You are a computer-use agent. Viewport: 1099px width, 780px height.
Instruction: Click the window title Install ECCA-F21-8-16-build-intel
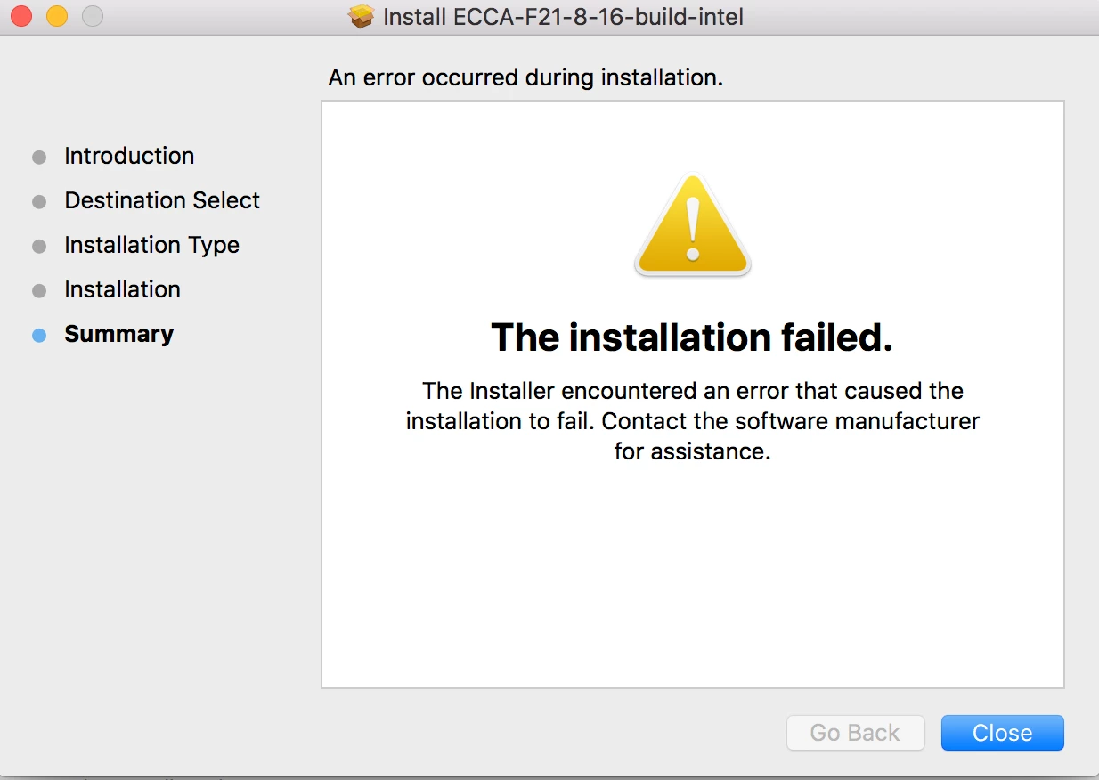tap(563, 16)
